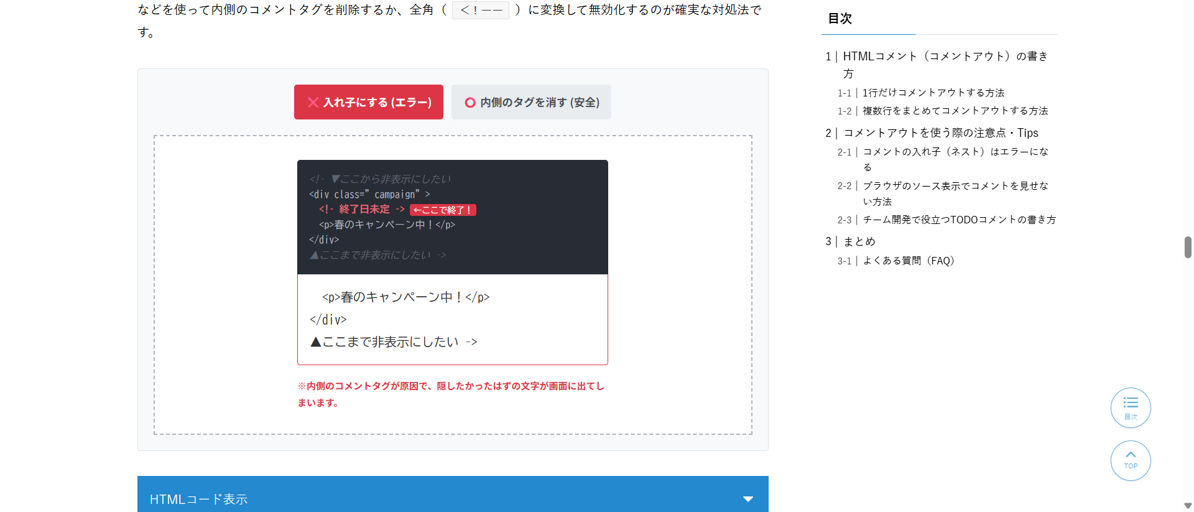
Task: Switch to 内側のタグを消す (安全) tab
Action: (531, 102)
